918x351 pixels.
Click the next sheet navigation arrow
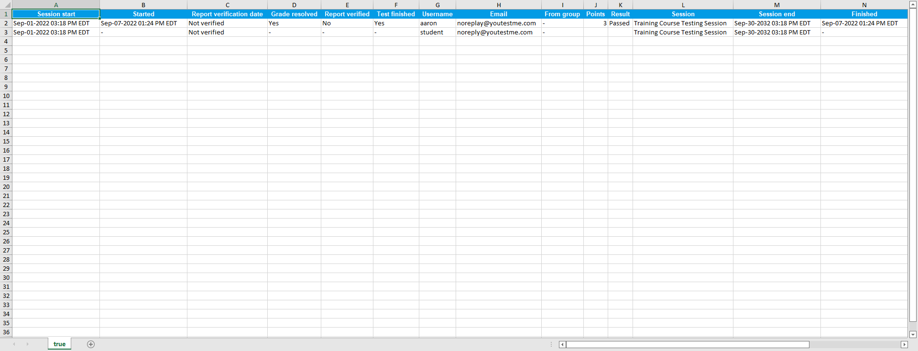[28, 344]
